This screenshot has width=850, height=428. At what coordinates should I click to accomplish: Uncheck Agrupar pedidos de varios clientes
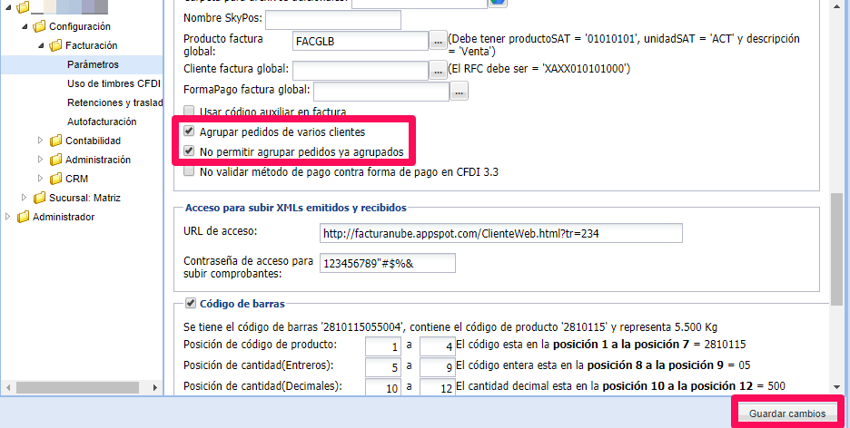pos(189,131)
